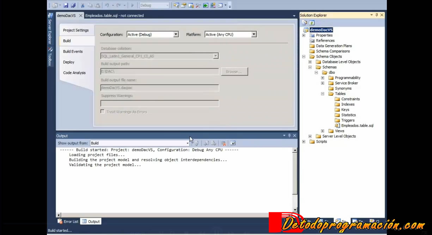Screen dimensions: 432x235
Task: Click inside the Suppress Warnings input field
Action: pos(159,104)
